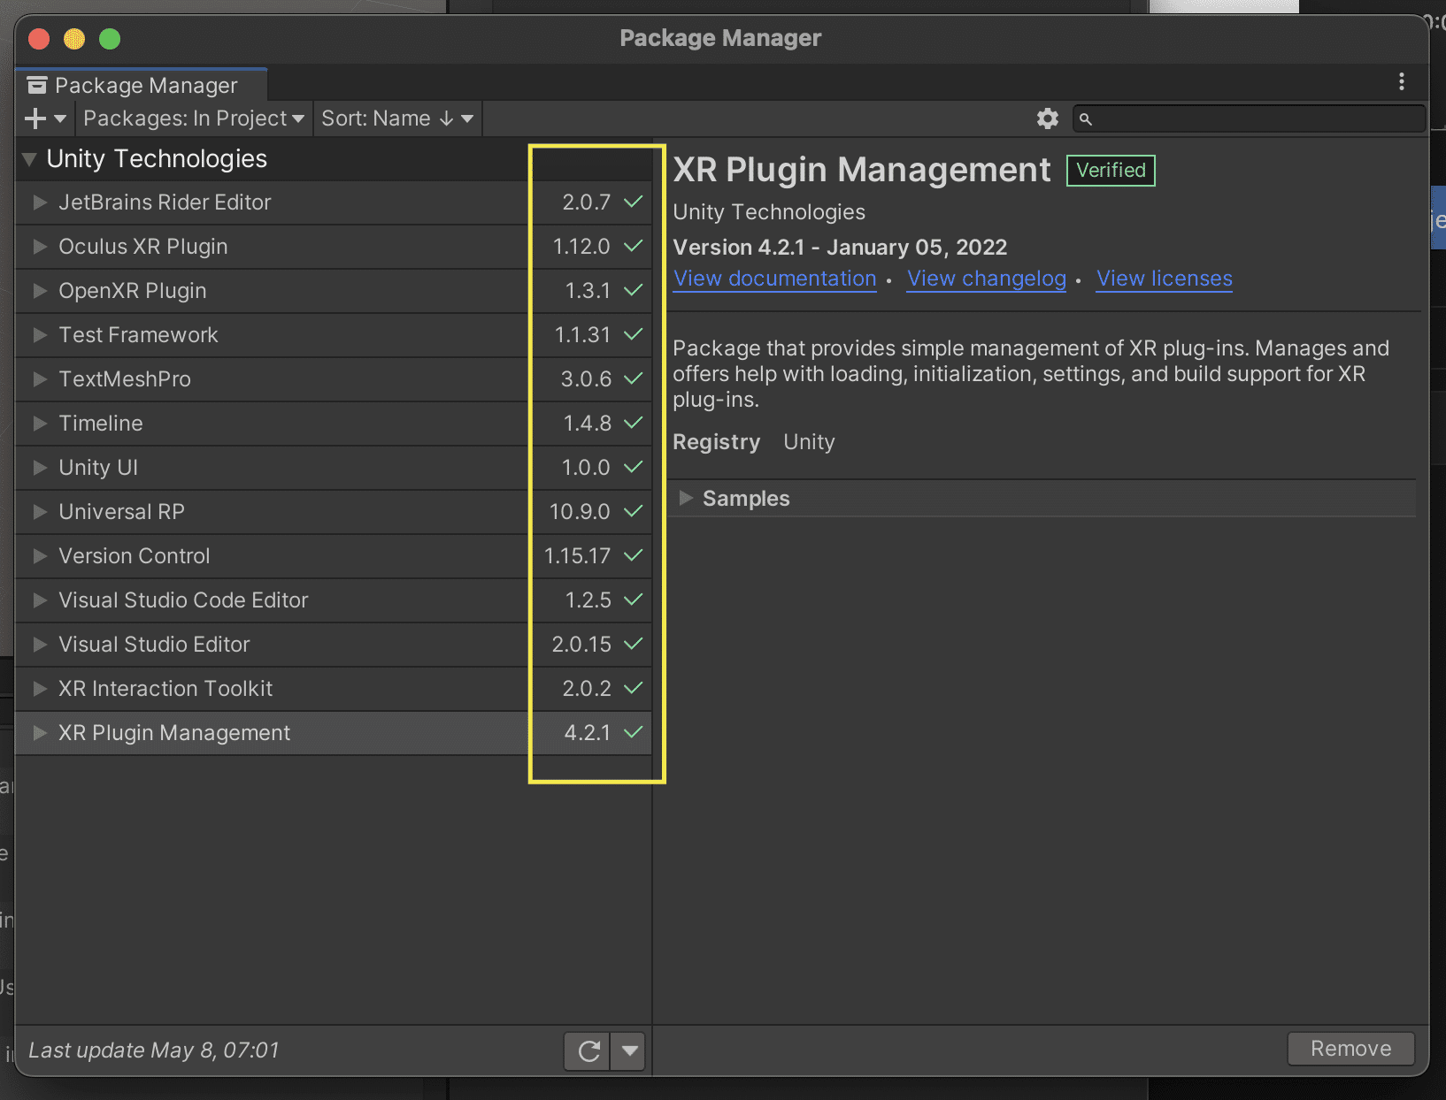Select the XR Interaction Toolkit package

click(333, 689)
